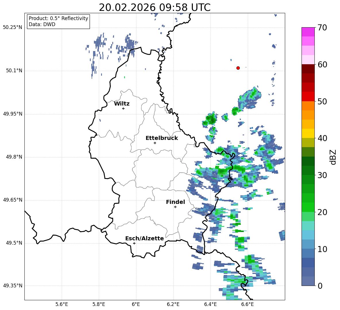This screenshot has height=310, width=340.
Task: Click the Wiltz city label
Action: point(122,104)
